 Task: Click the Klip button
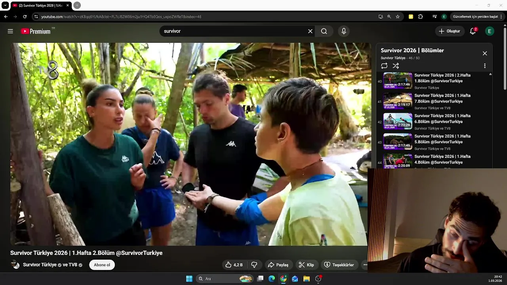(x=306, y=265)
